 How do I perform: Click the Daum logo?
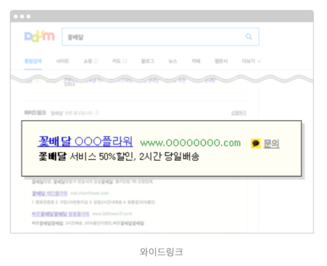(39, 37)
